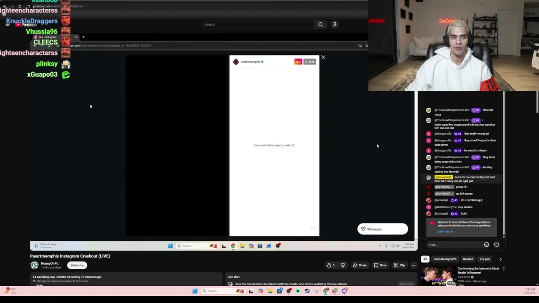539x303 pixels.
Task: Select the 'From KennyOnPc' chip
Action: click(445, 259)
